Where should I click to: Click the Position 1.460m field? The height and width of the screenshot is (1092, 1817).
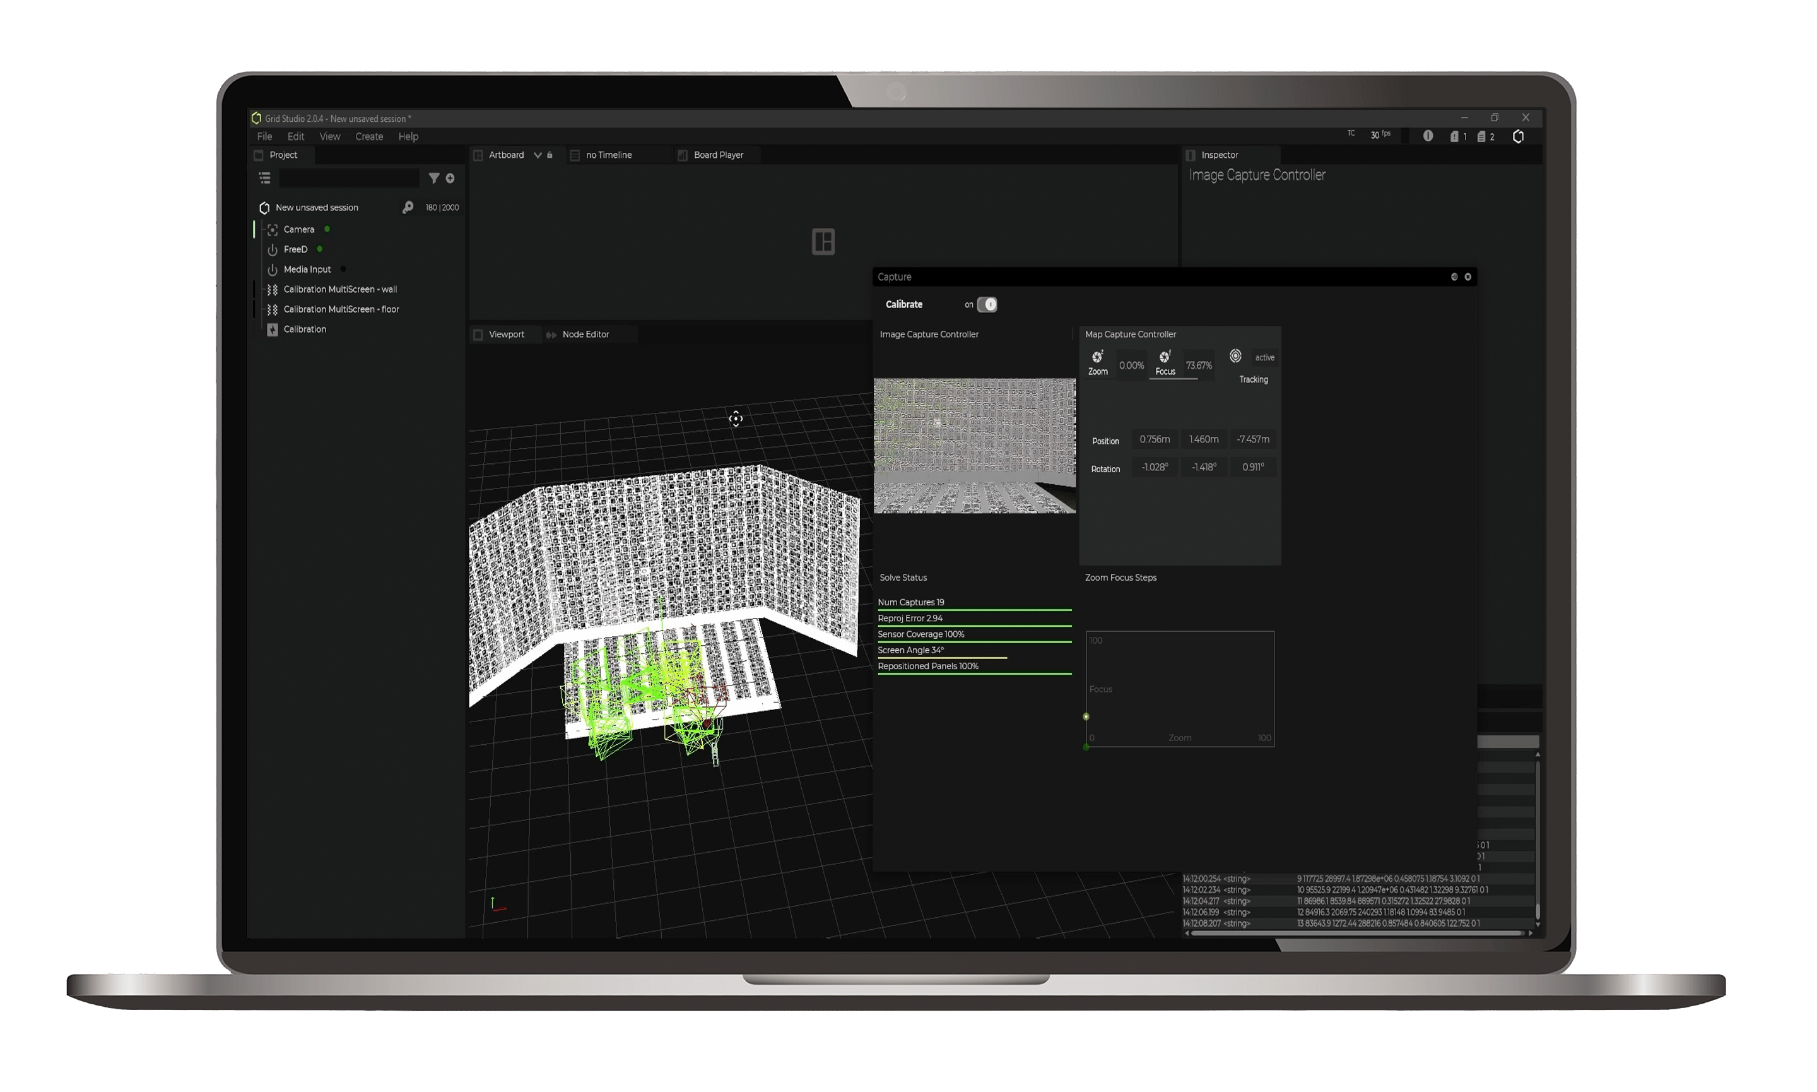[1204, 439]
